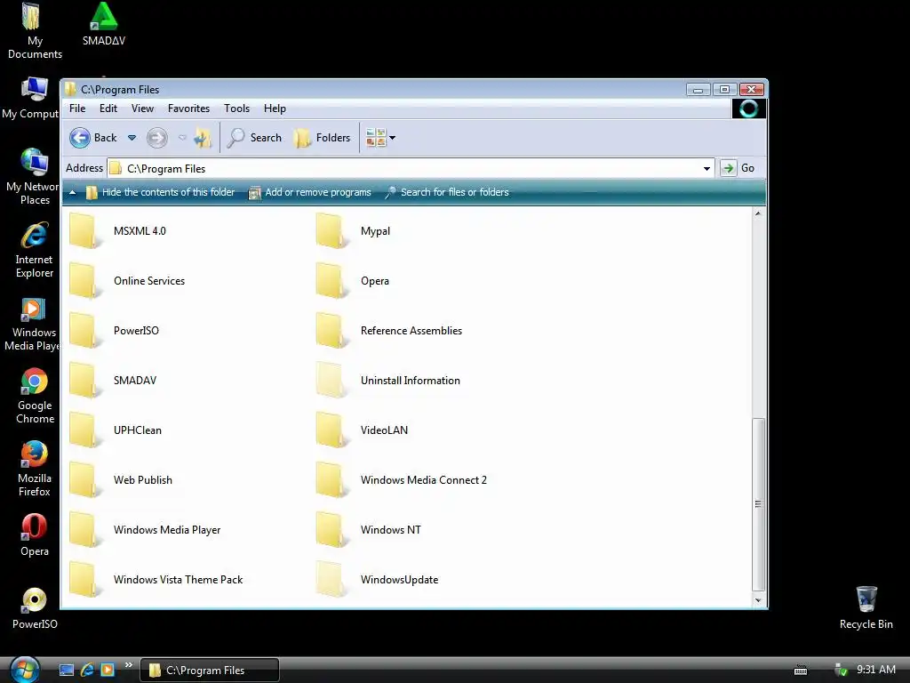The height and width of the screenshot is (683, 910).
Task: Select the UPHClean folder icon
Action: [x=84, y=431]
